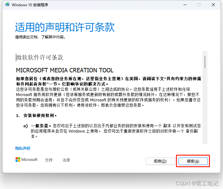Viewport: 223px width, 189px height.
Task: Click the Windows 10 setup title bar icon
Action: [x=7, y=5]
